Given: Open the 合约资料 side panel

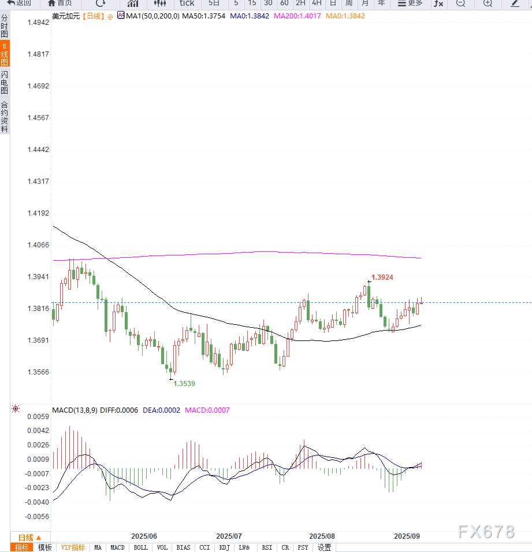Looking at the screenshot, I should (x=5, y=117).
